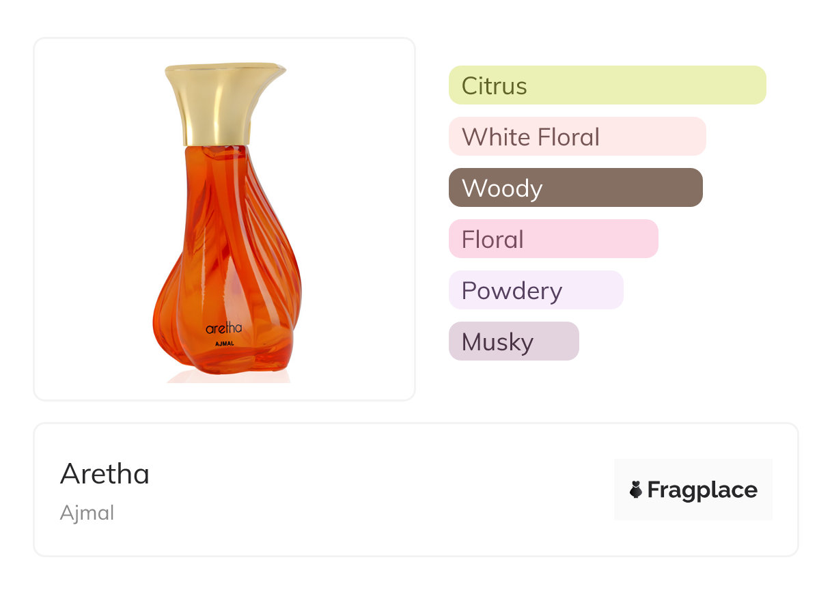This screenshot has height=590, width=832.
Task: Select the White Floral accord bar
Action: (x=577, y=137)
